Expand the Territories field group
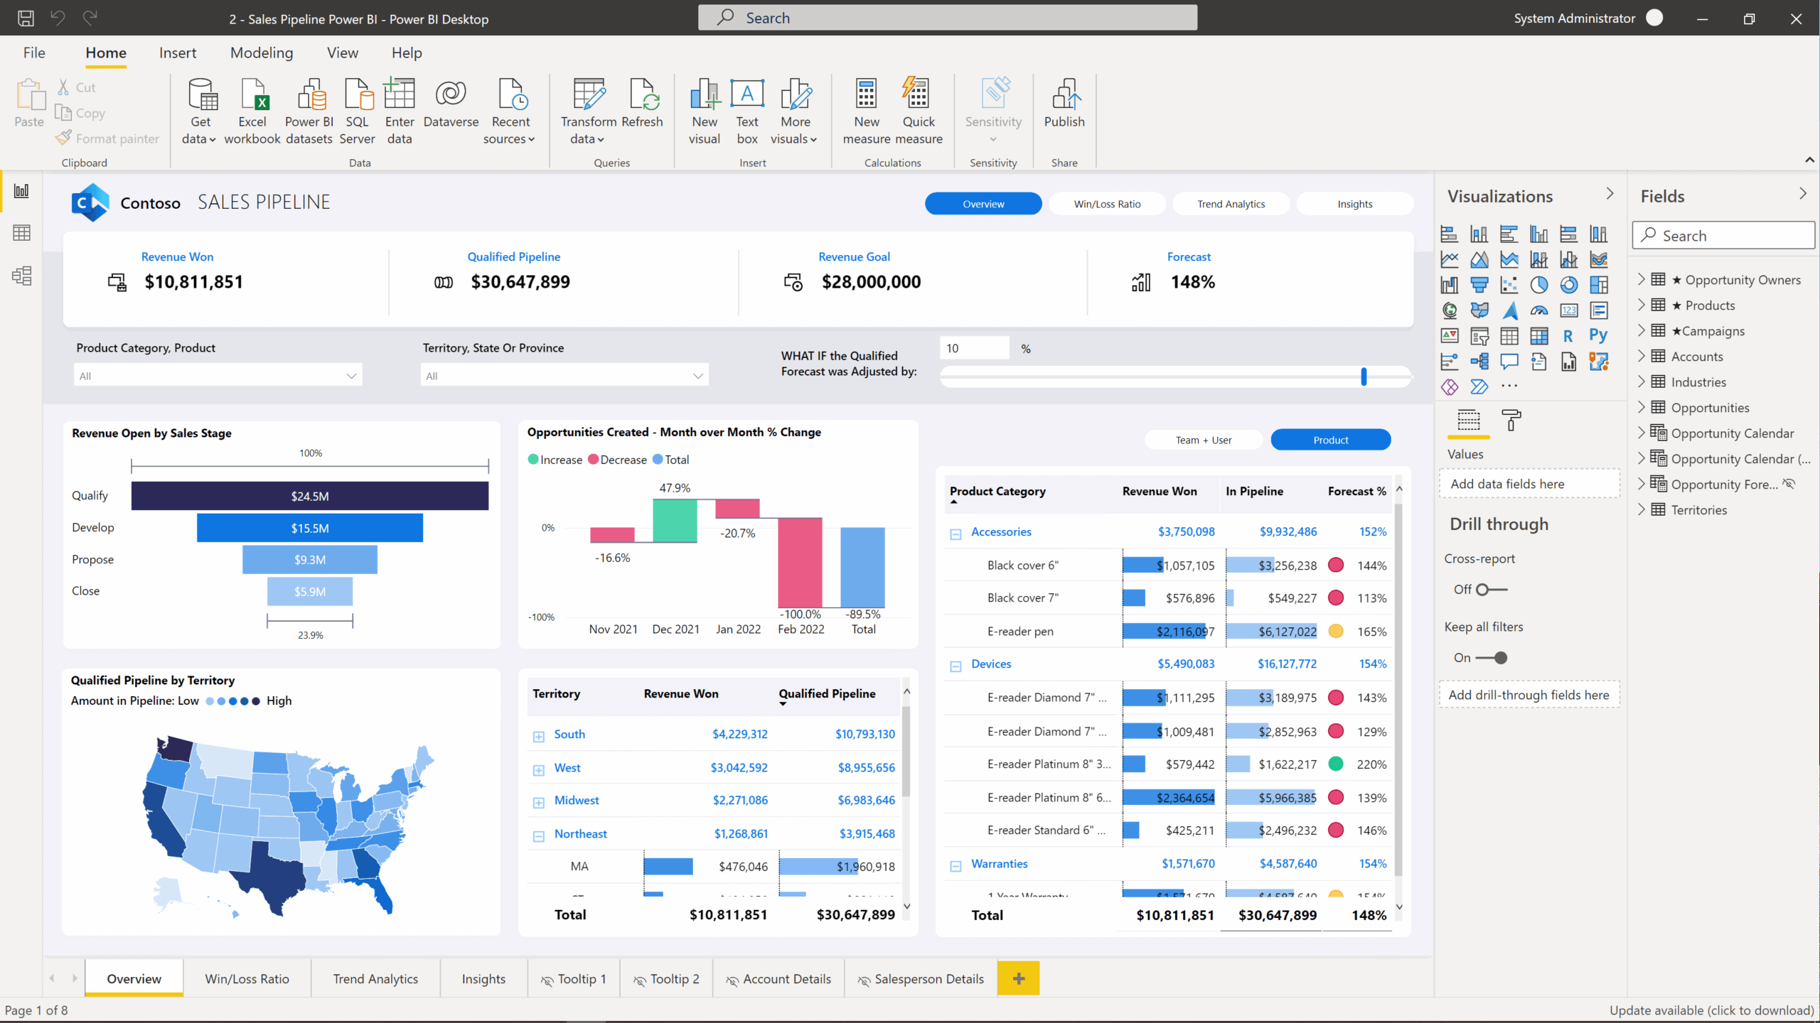Image resolution: width=1820 pixels, height=1023 pixels. [x=1644, y=509]
